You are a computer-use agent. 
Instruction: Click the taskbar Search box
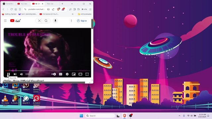coord(100,116)
